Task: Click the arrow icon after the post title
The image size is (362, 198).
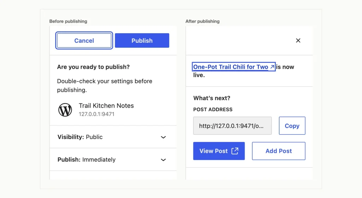Action: click(x=272, y=67)
